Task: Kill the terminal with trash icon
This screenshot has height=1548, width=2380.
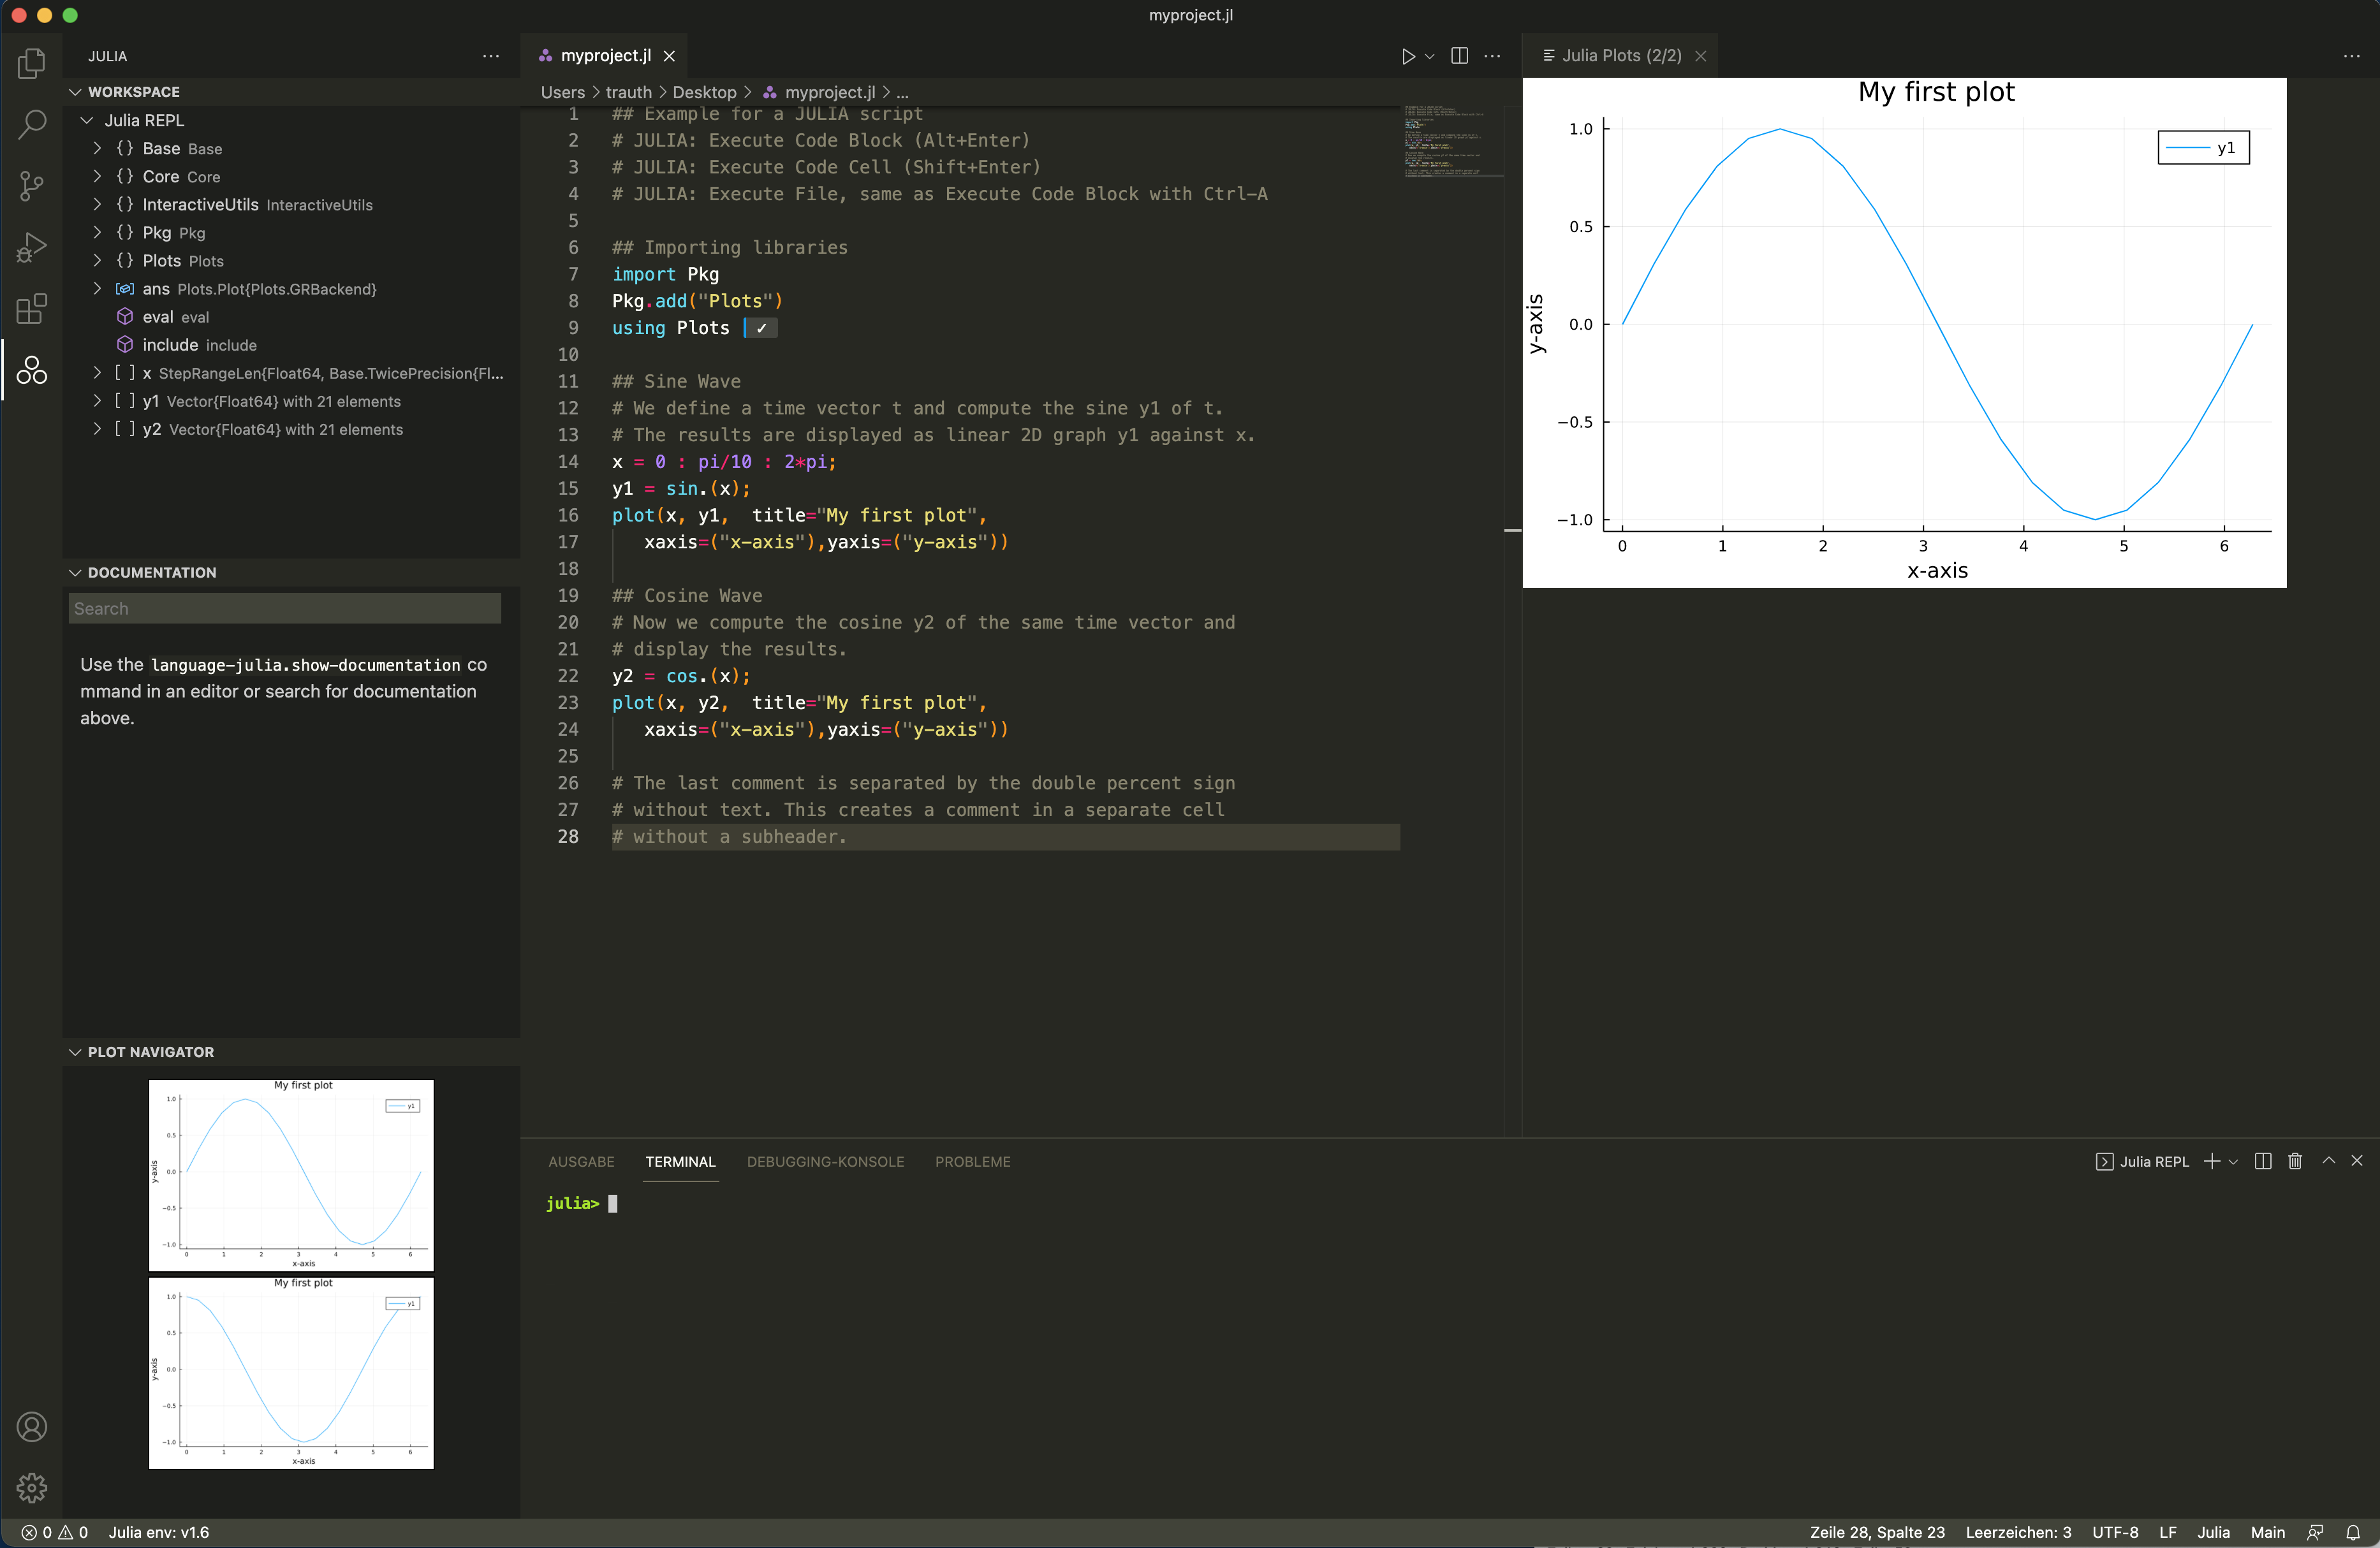Action: coord(2295,1161)
